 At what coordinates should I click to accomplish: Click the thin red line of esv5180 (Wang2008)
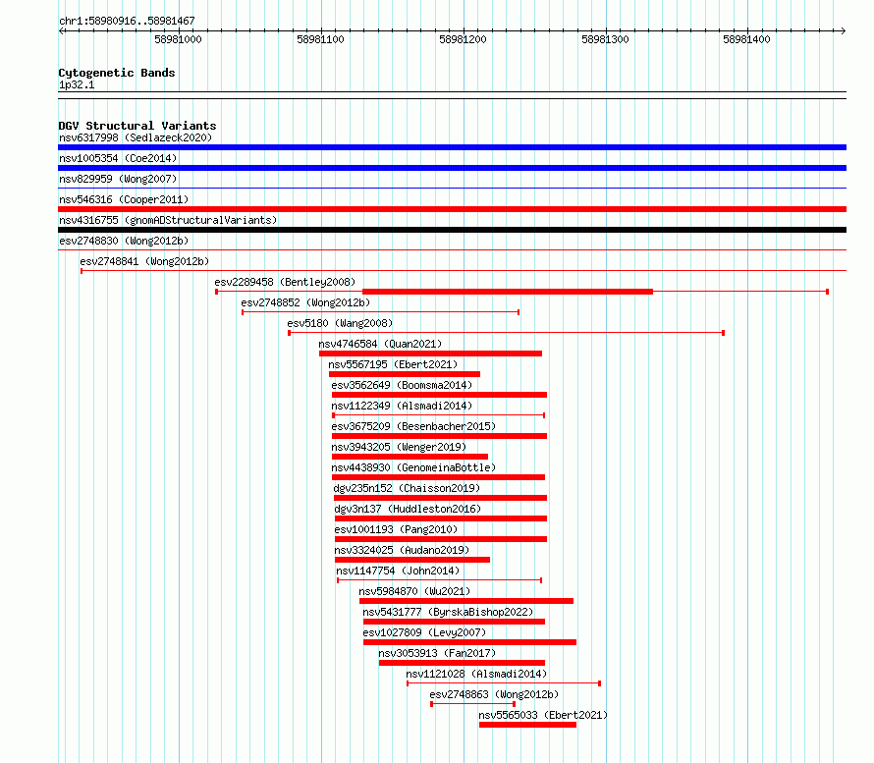506,333
